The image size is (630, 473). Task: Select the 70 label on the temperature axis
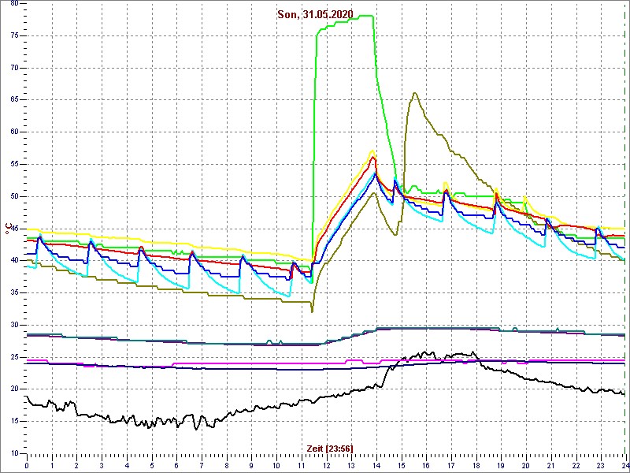point(14,68)
